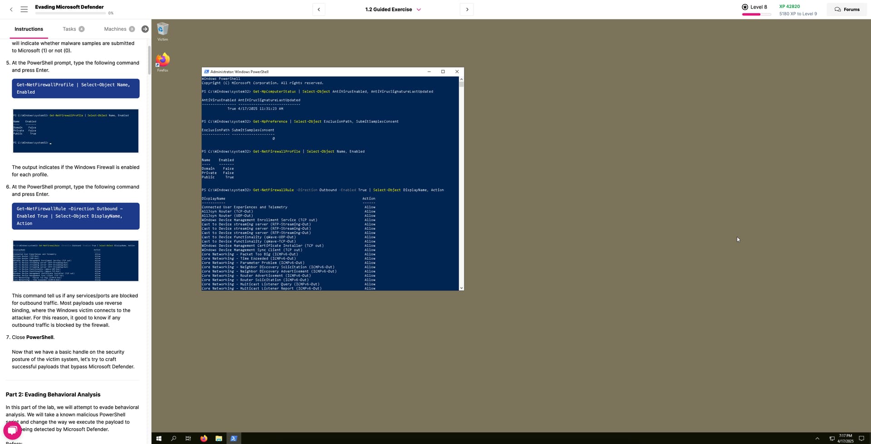This screenshot has width=871, height=444.
Task: Go to the previous exercise page
Action: coord(318,10)
